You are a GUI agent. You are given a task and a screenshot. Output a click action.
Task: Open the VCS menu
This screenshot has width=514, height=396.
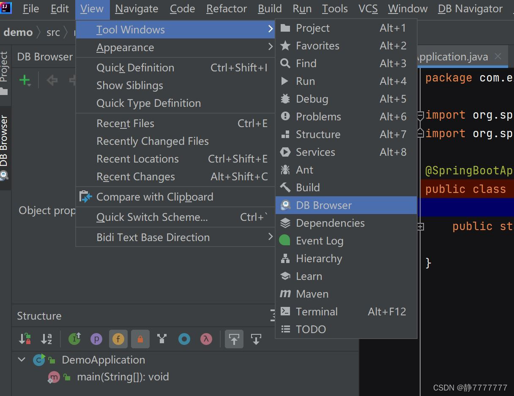(x=368, y=9)
